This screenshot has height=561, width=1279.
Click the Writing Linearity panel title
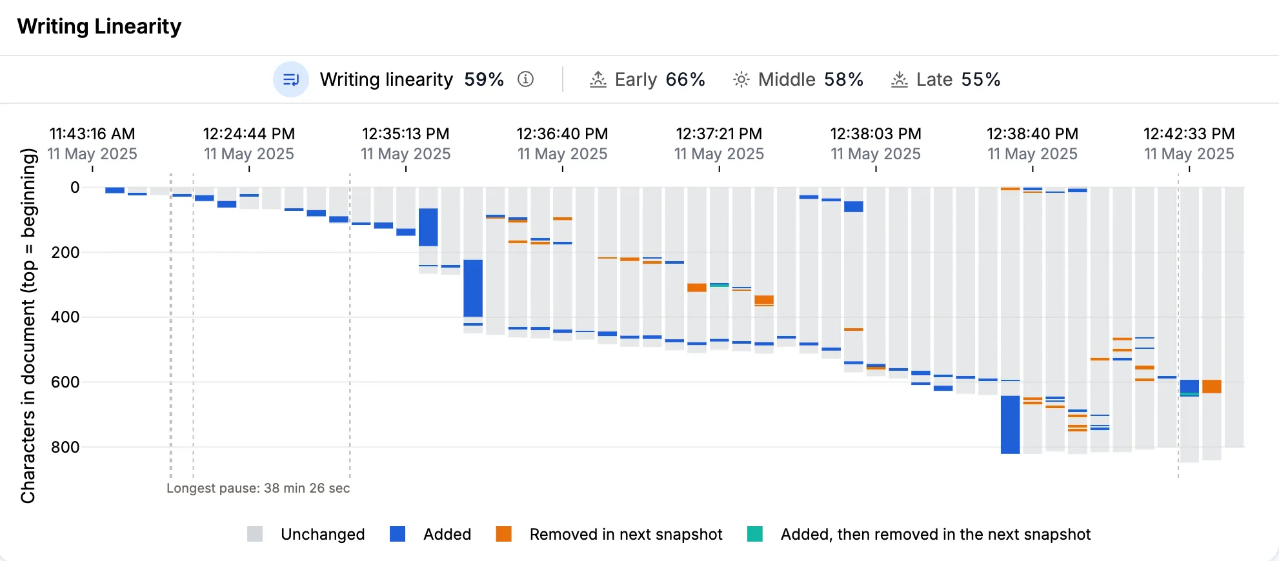click(99, 26)
